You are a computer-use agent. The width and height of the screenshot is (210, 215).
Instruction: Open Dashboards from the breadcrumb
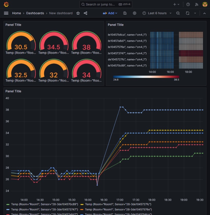pyautogui.click(x=35, y=13)
